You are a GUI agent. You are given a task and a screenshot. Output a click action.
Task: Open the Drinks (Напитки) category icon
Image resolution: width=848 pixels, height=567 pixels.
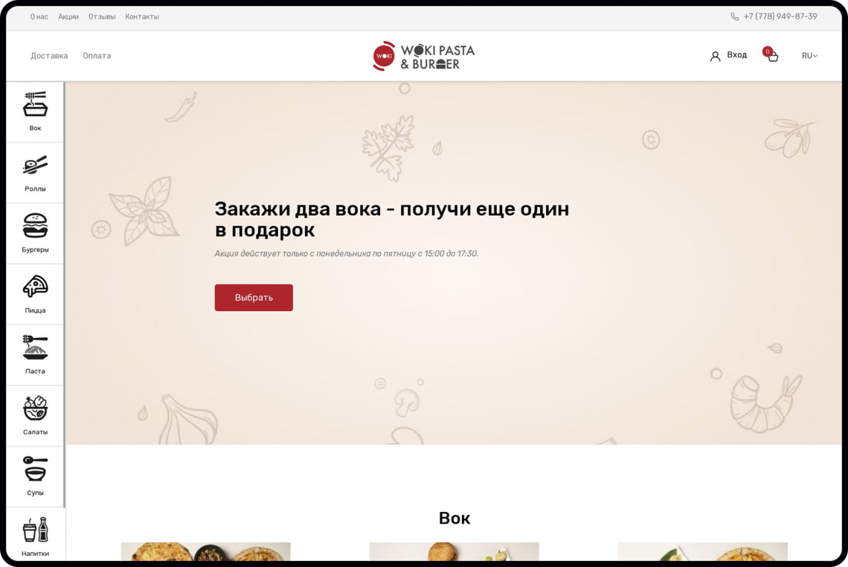point(35,531)
